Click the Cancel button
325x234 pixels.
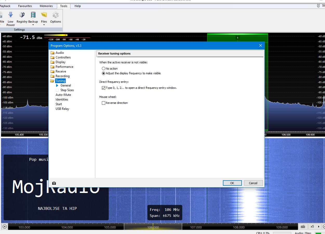pos(253,183)
